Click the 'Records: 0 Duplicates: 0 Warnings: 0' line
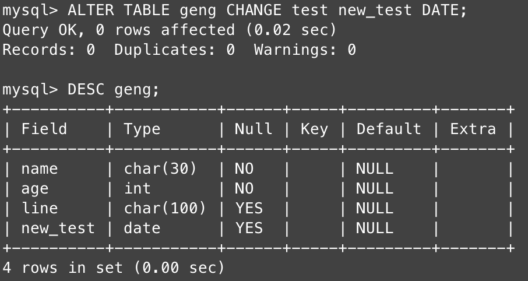The width and height of the screenshot is (528, 281). point(179,50)
